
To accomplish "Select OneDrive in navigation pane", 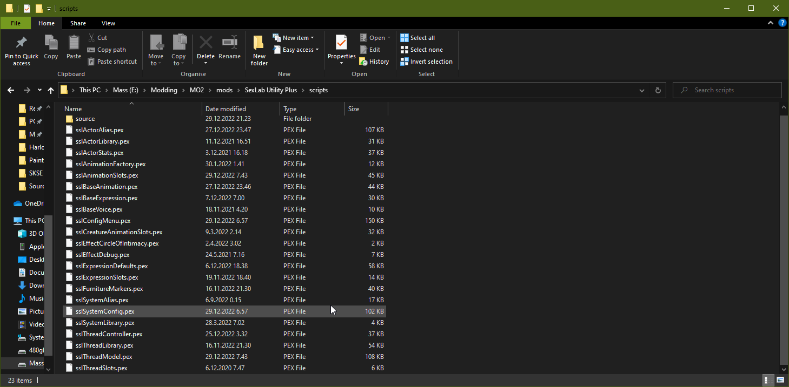I will 29,203.
